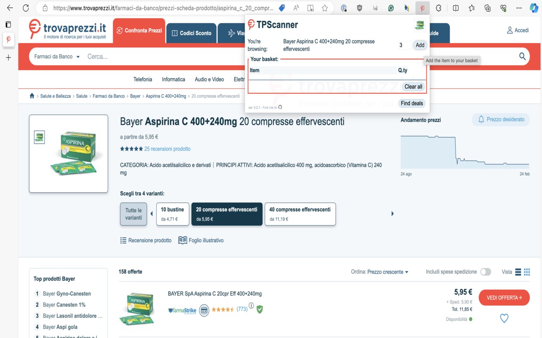The image size is (542, 338).
Task: Click VEDI OFFERTA for the farmaStrike offer
Action: click(x=504, y=298)
